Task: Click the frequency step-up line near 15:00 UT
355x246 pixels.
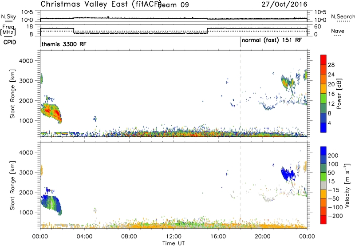Action: 207,31
